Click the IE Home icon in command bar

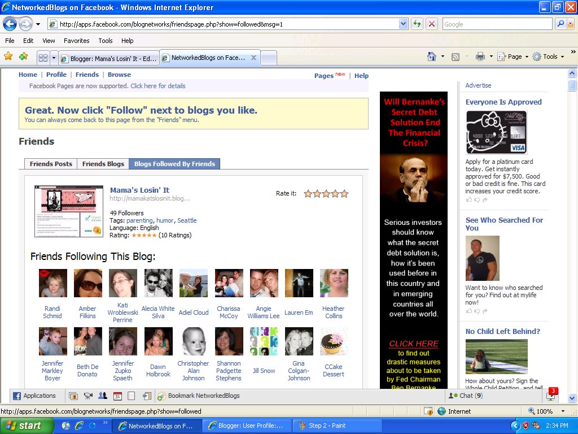[431, 57]
